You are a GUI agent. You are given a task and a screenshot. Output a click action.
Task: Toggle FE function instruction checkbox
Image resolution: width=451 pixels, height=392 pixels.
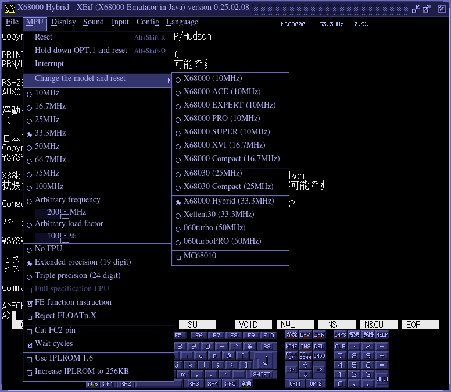pyautogui.click(x=98, y=302)
